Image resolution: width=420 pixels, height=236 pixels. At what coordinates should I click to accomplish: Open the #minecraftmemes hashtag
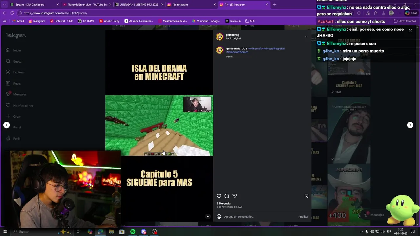pyautogui.click(x=237, y=52)
